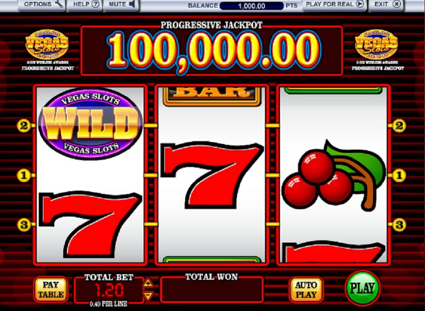The image size is (425, 311).
Task: Select payline 1 marker on left side
Action: [x=24, y=175]
